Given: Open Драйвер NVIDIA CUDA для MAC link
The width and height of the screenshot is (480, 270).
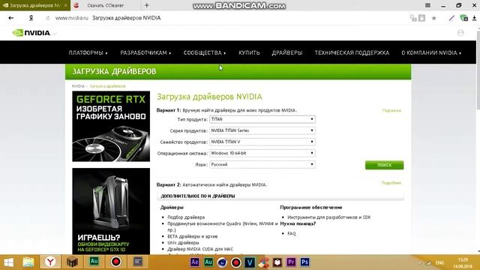Looking at the screenshot, I should click(x=200, y=249).
